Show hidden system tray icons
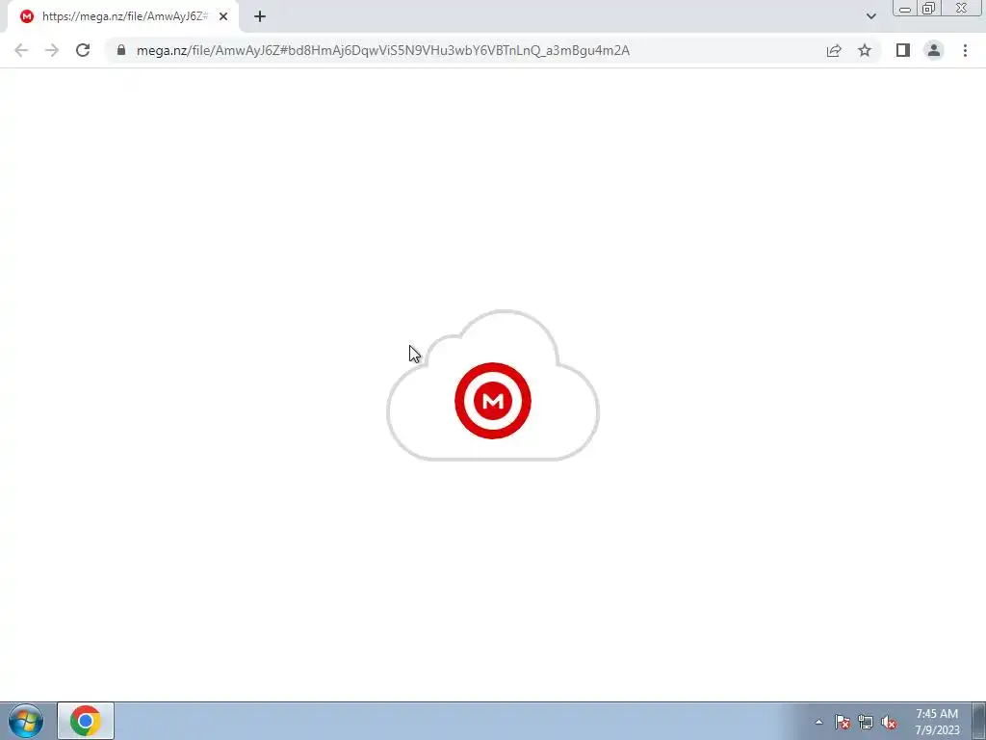Viewport: 986px width, 740px height. click(x=818, y=722)
